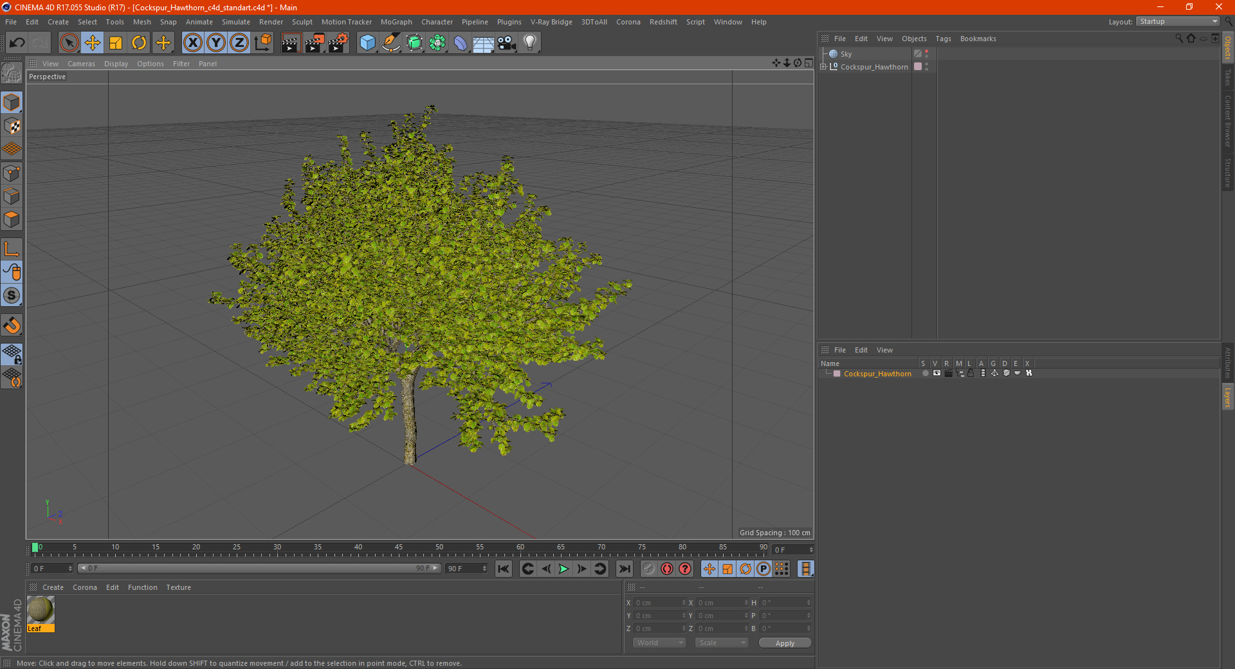Toggle Autokeying button
Viewport: 1235px width, 669px height.
point(667,569)
